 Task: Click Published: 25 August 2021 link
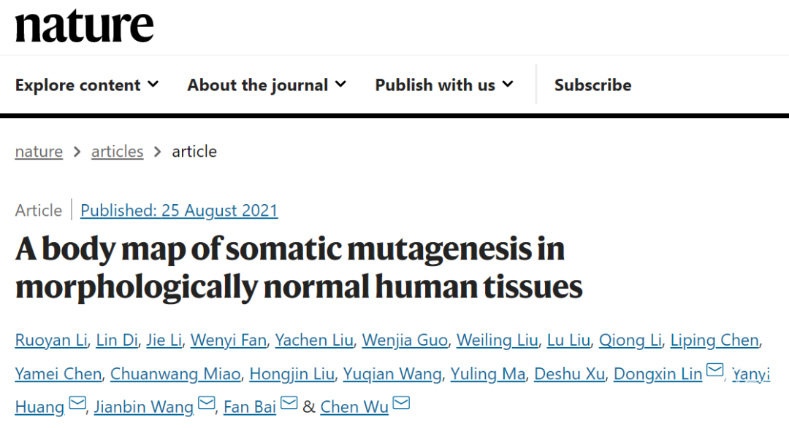[179, 211]
